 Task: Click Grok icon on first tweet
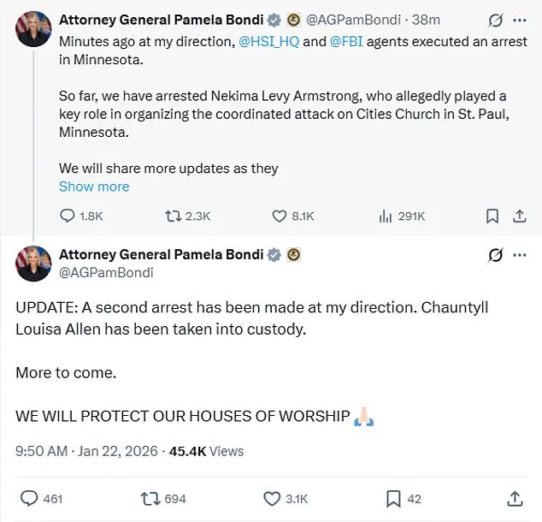(493, 20)
